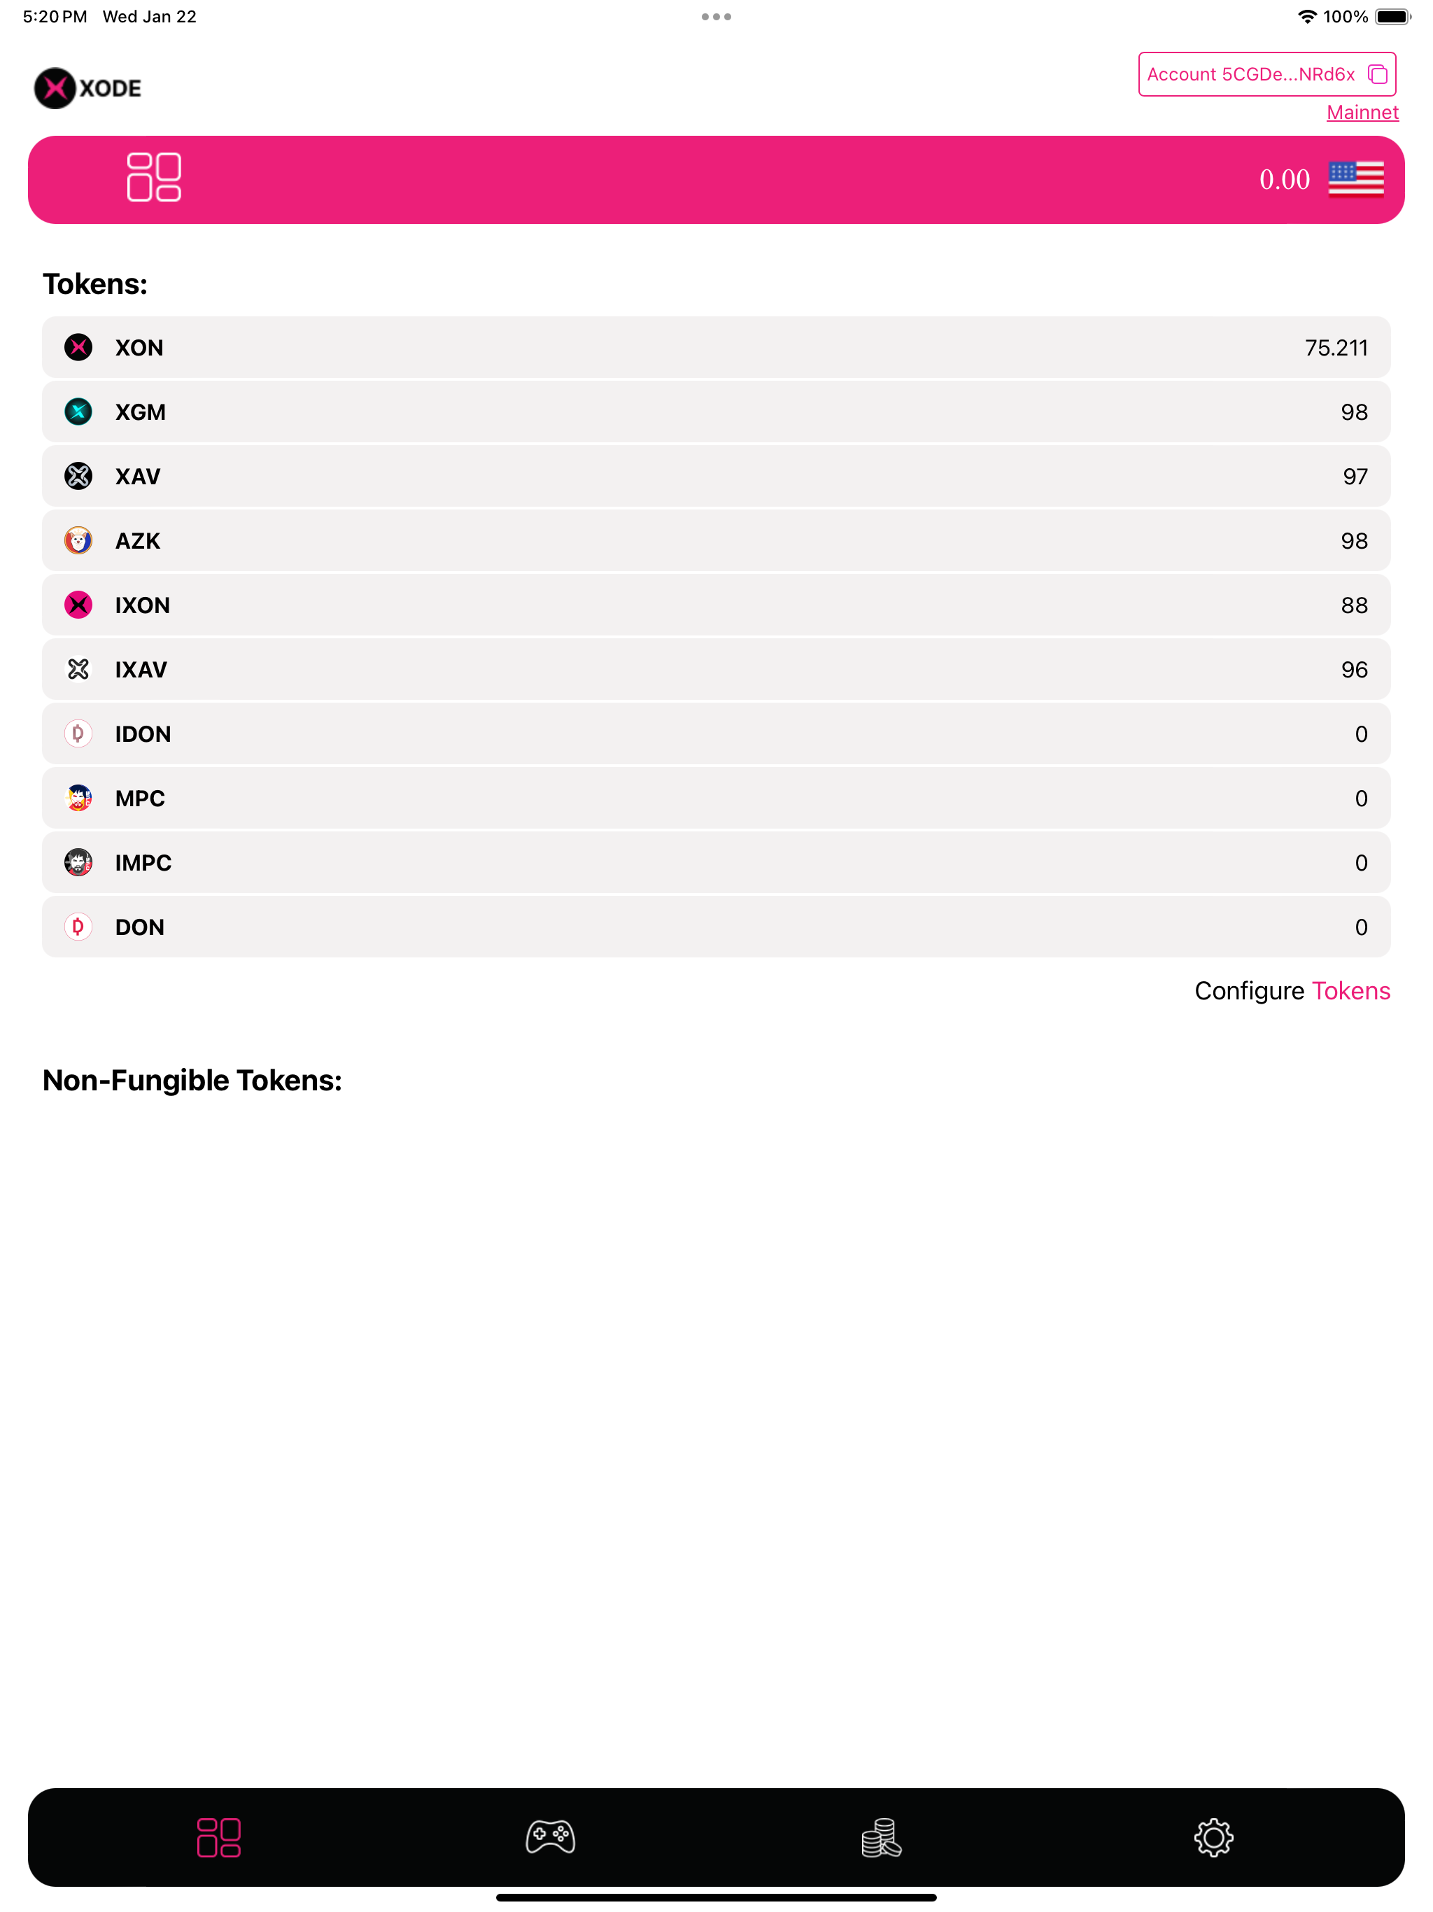Tap the US flag currency icon
The width and height of the screenshot is (1433, 1912).
pos(1355,179)
